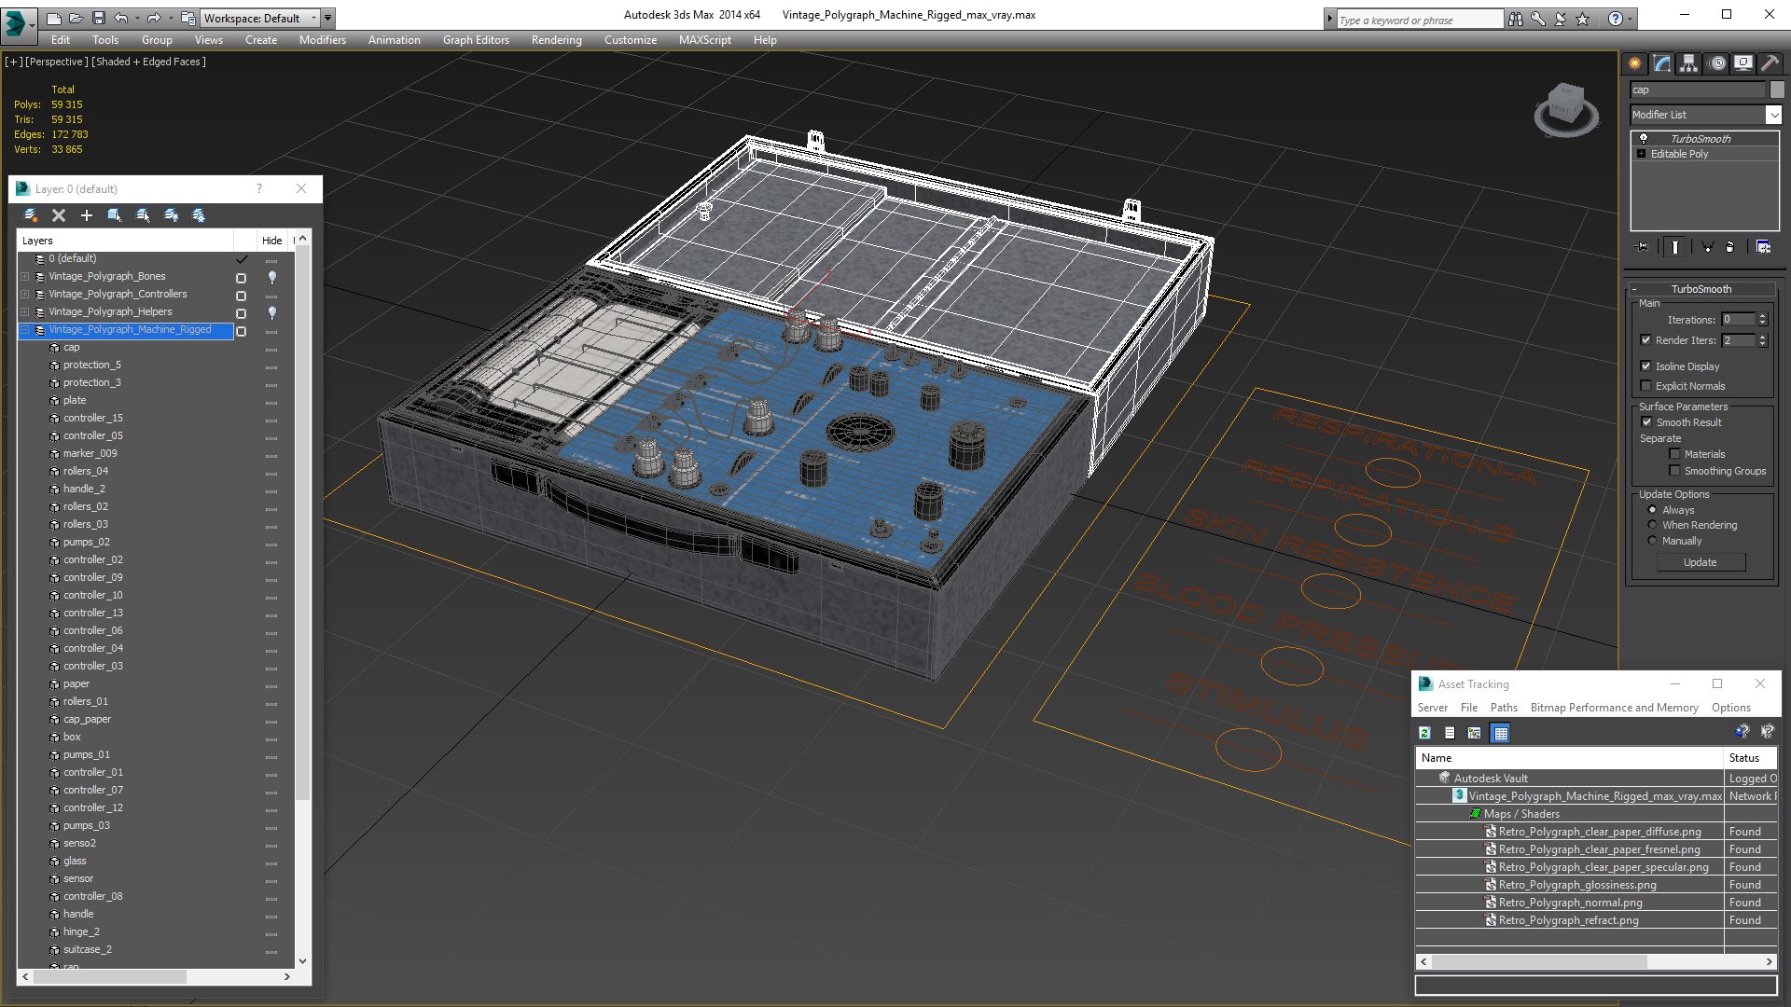This screenshot has height=1007, width=1791.
Task: Click Pin Stack icon below modifier stack
Action: [1643, 247]
